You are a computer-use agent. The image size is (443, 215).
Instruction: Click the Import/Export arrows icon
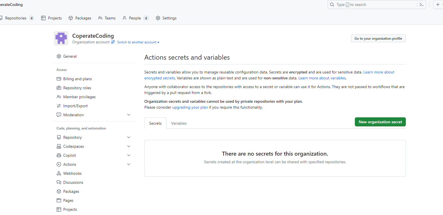tap(59, 106)
